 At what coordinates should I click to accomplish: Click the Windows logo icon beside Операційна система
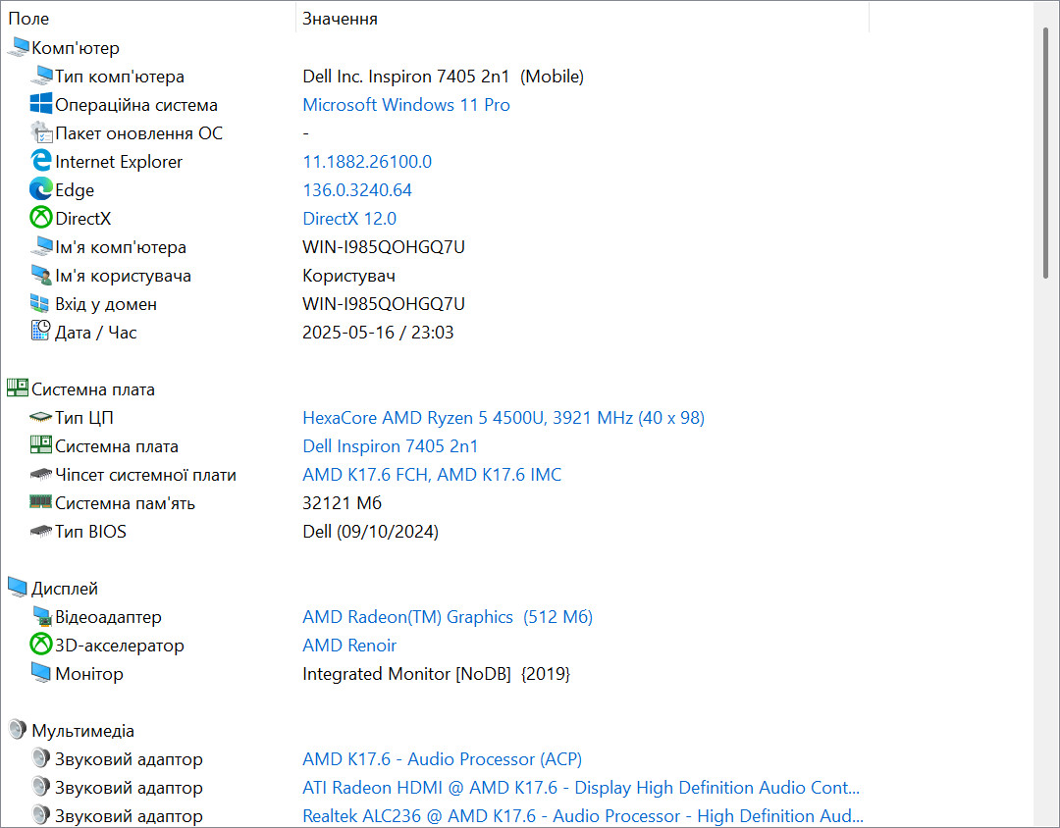(41, 104)
